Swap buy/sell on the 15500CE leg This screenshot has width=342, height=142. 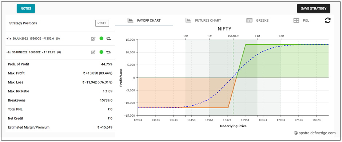[109, 39]
